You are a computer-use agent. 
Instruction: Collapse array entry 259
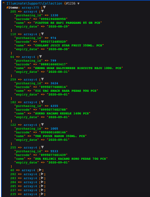[42, 79]
